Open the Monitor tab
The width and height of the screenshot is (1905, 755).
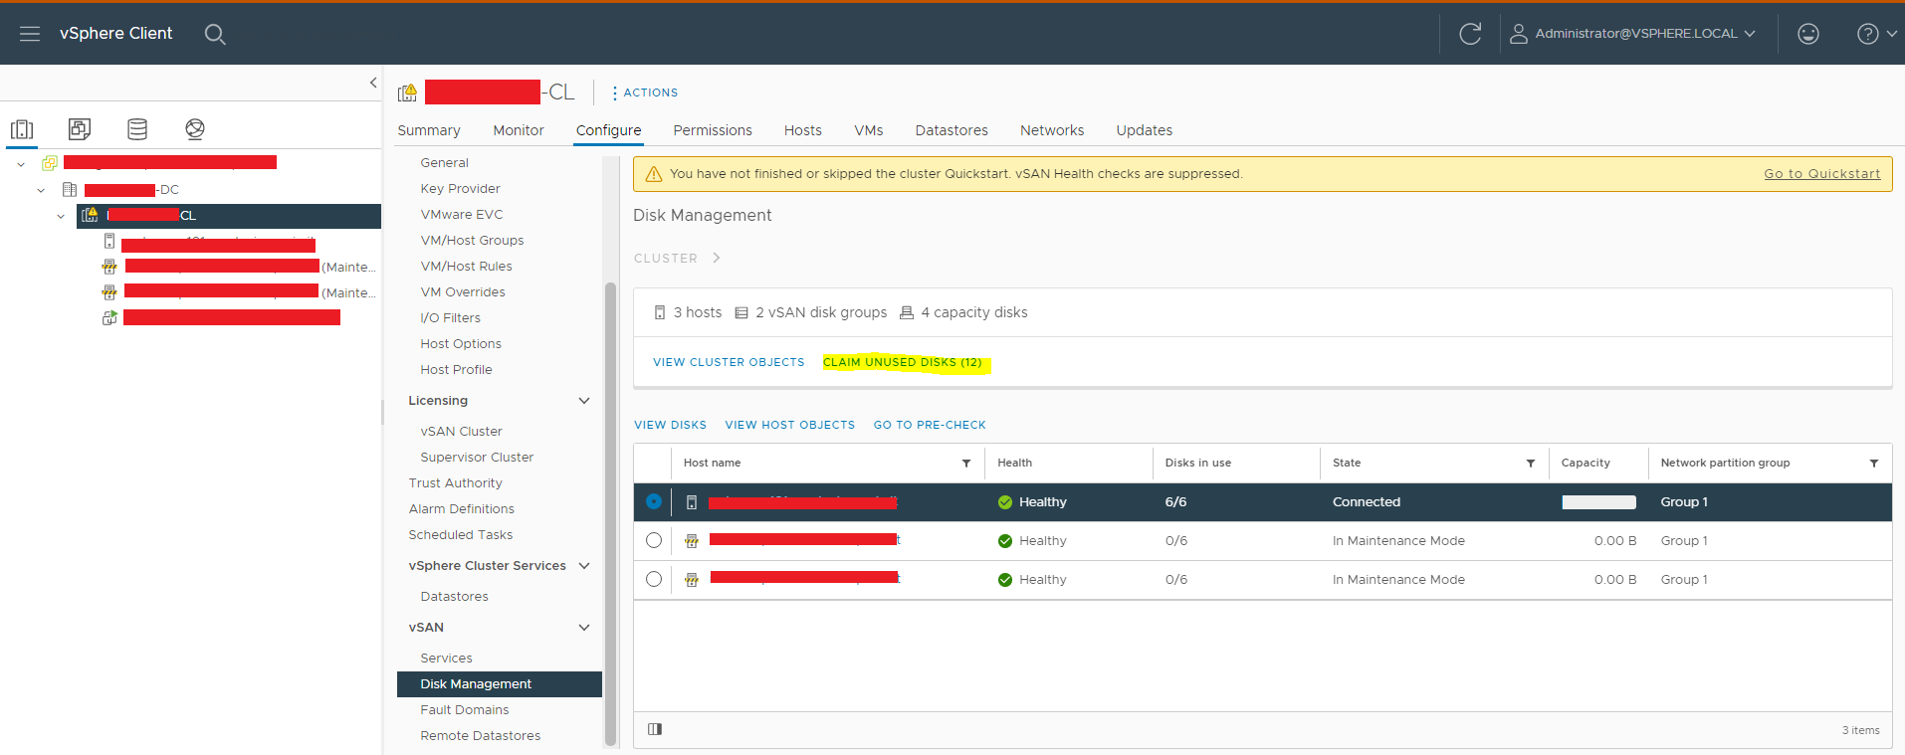click(x=519, y=130)
